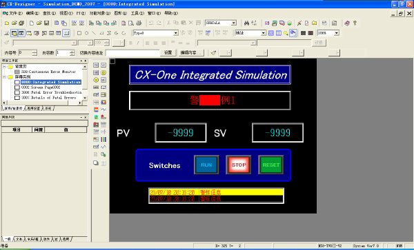
Task: Click the paintbrush icon beside 编辑内容 button
Action: pos(213,53)
